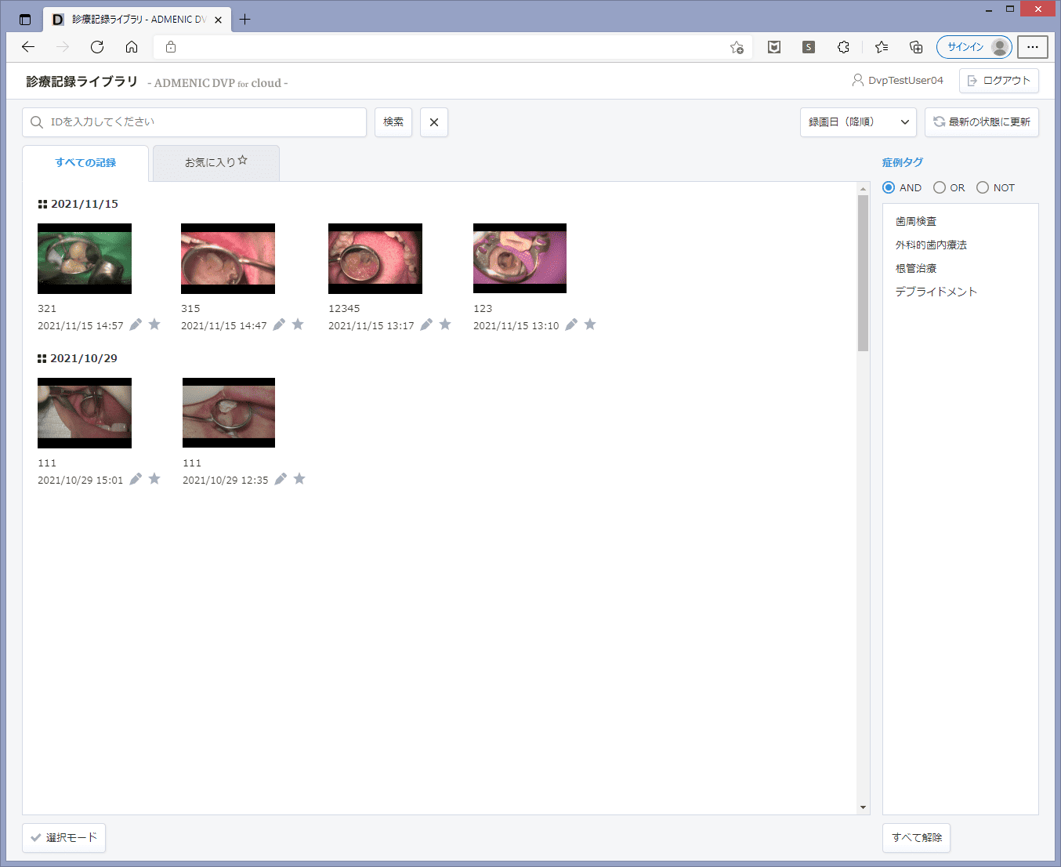Click the browser refresh icon
Screen dimensions: 1061x867
coord(97,47)
